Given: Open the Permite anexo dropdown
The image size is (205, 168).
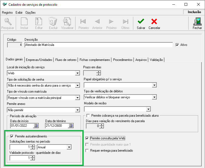Looking at the screenshot, I should [77, 110].
